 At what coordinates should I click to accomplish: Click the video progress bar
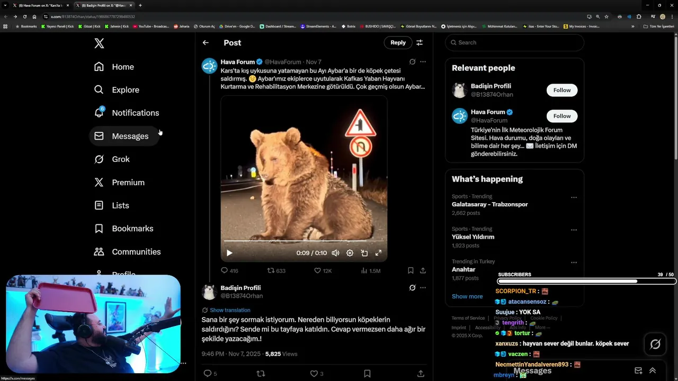click(x=304, y=241)
